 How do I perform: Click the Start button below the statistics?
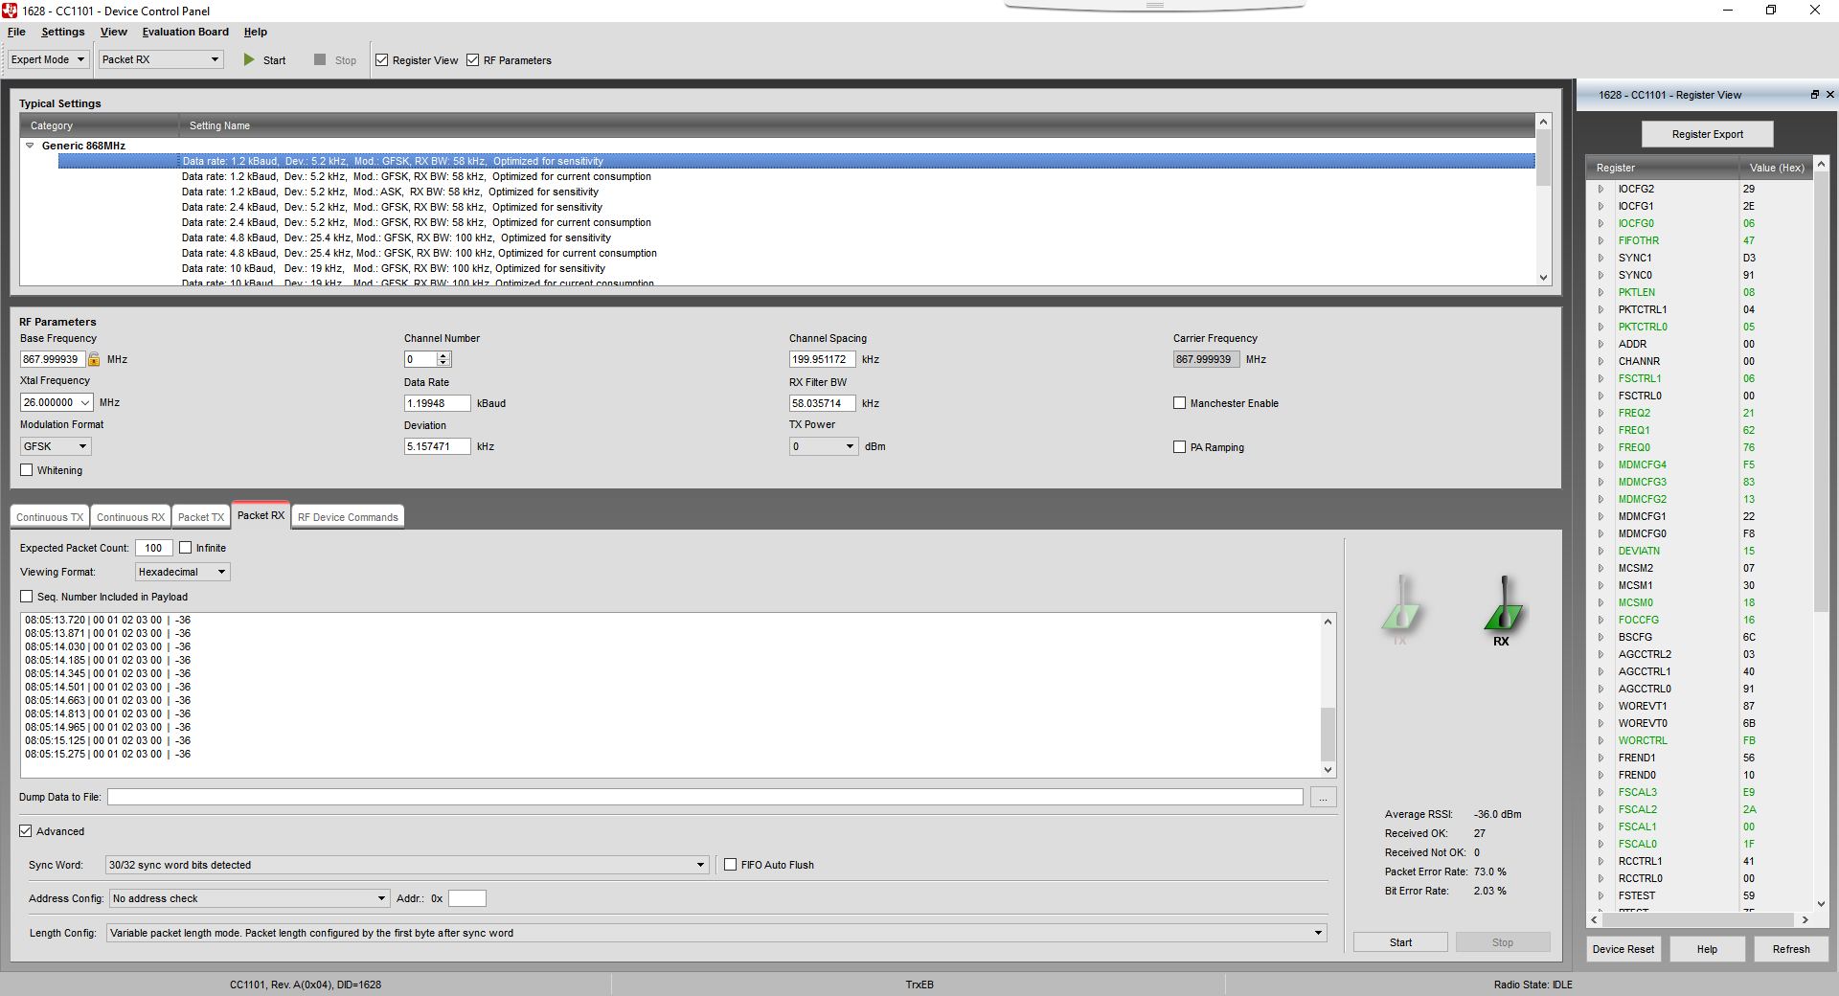pos(1400,942)
